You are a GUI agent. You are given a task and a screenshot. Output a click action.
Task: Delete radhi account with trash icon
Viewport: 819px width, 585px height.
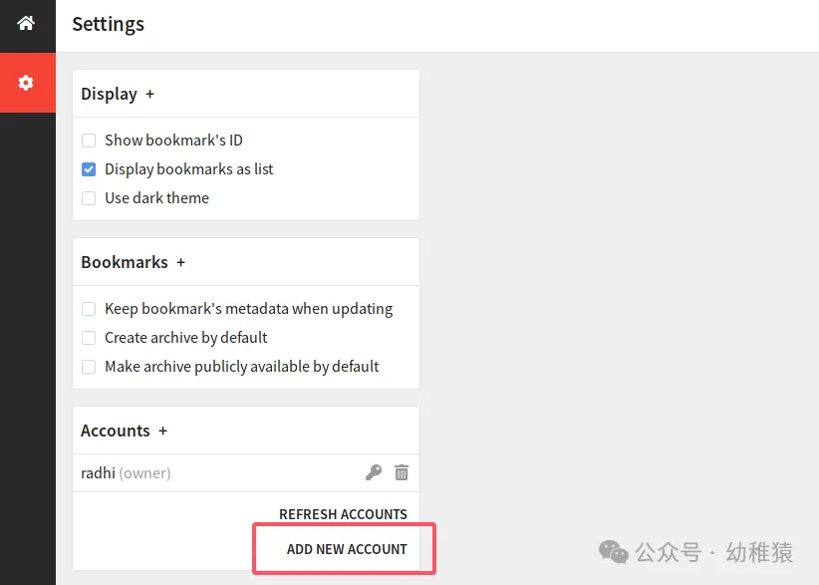(402, 472)
